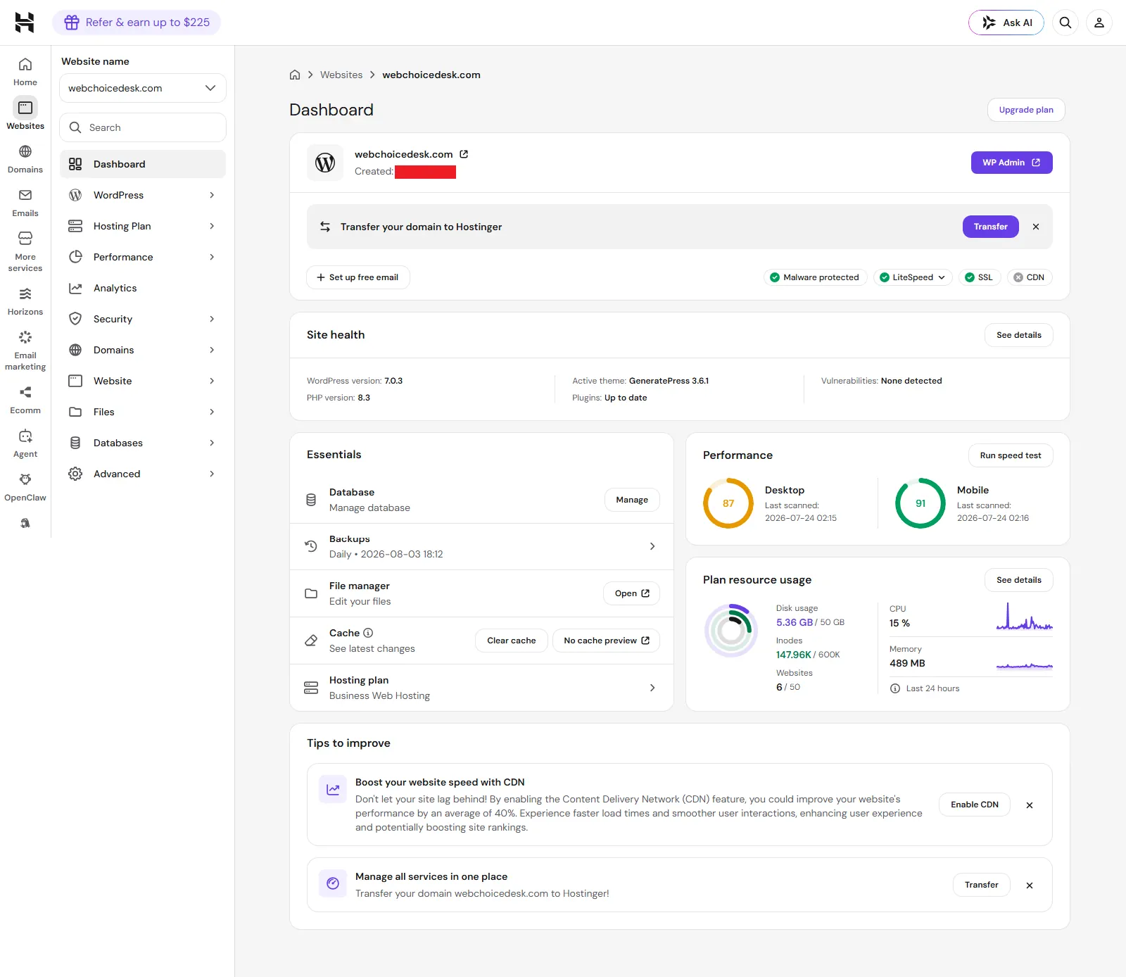Click the CDN status badge
This screenshot has height=977, width=1126.
(1030, 277)
